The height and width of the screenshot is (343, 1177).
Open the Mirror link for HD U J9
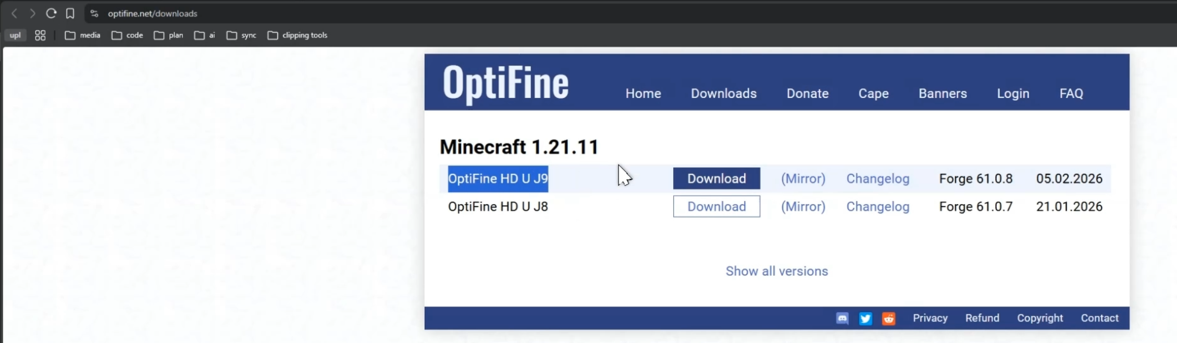(803, 179)
